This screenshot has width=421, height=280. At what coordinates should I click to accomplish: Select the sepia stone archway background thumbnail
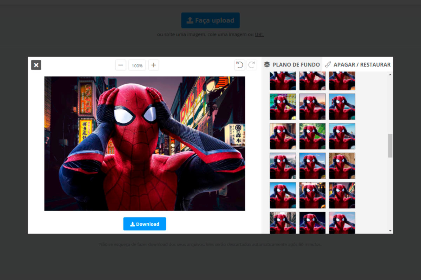(x=342, y=166)
